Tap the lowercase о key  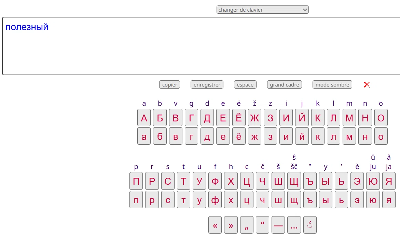[x=381, y=136]
